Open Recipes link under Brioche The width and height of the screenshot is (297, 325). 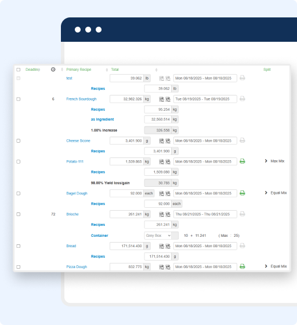coord(98,225)
